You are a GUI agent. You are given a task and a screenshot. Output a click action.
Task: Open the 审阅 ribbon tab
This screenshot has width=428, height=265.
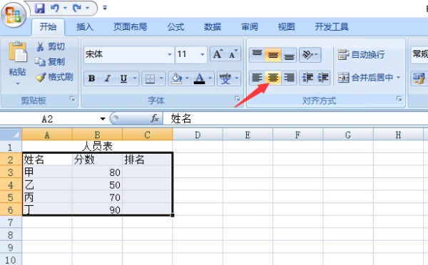click(250, 27)
